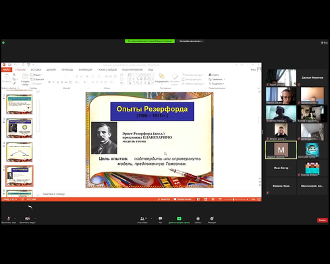Click green encryption shield icon
330x264 pixels.
pos(3,43)
